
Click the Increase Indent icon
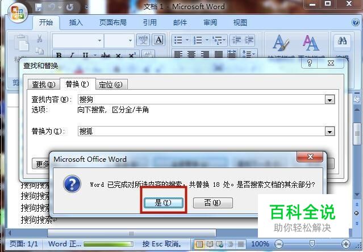[249, 40]
